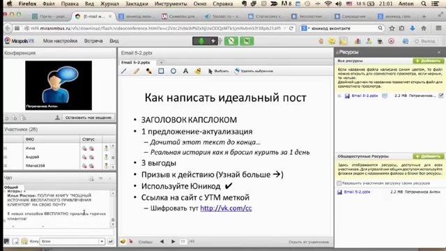Click the Выход exit button
The width and height of the screenshot is (446, 251).
click(424, 41)
